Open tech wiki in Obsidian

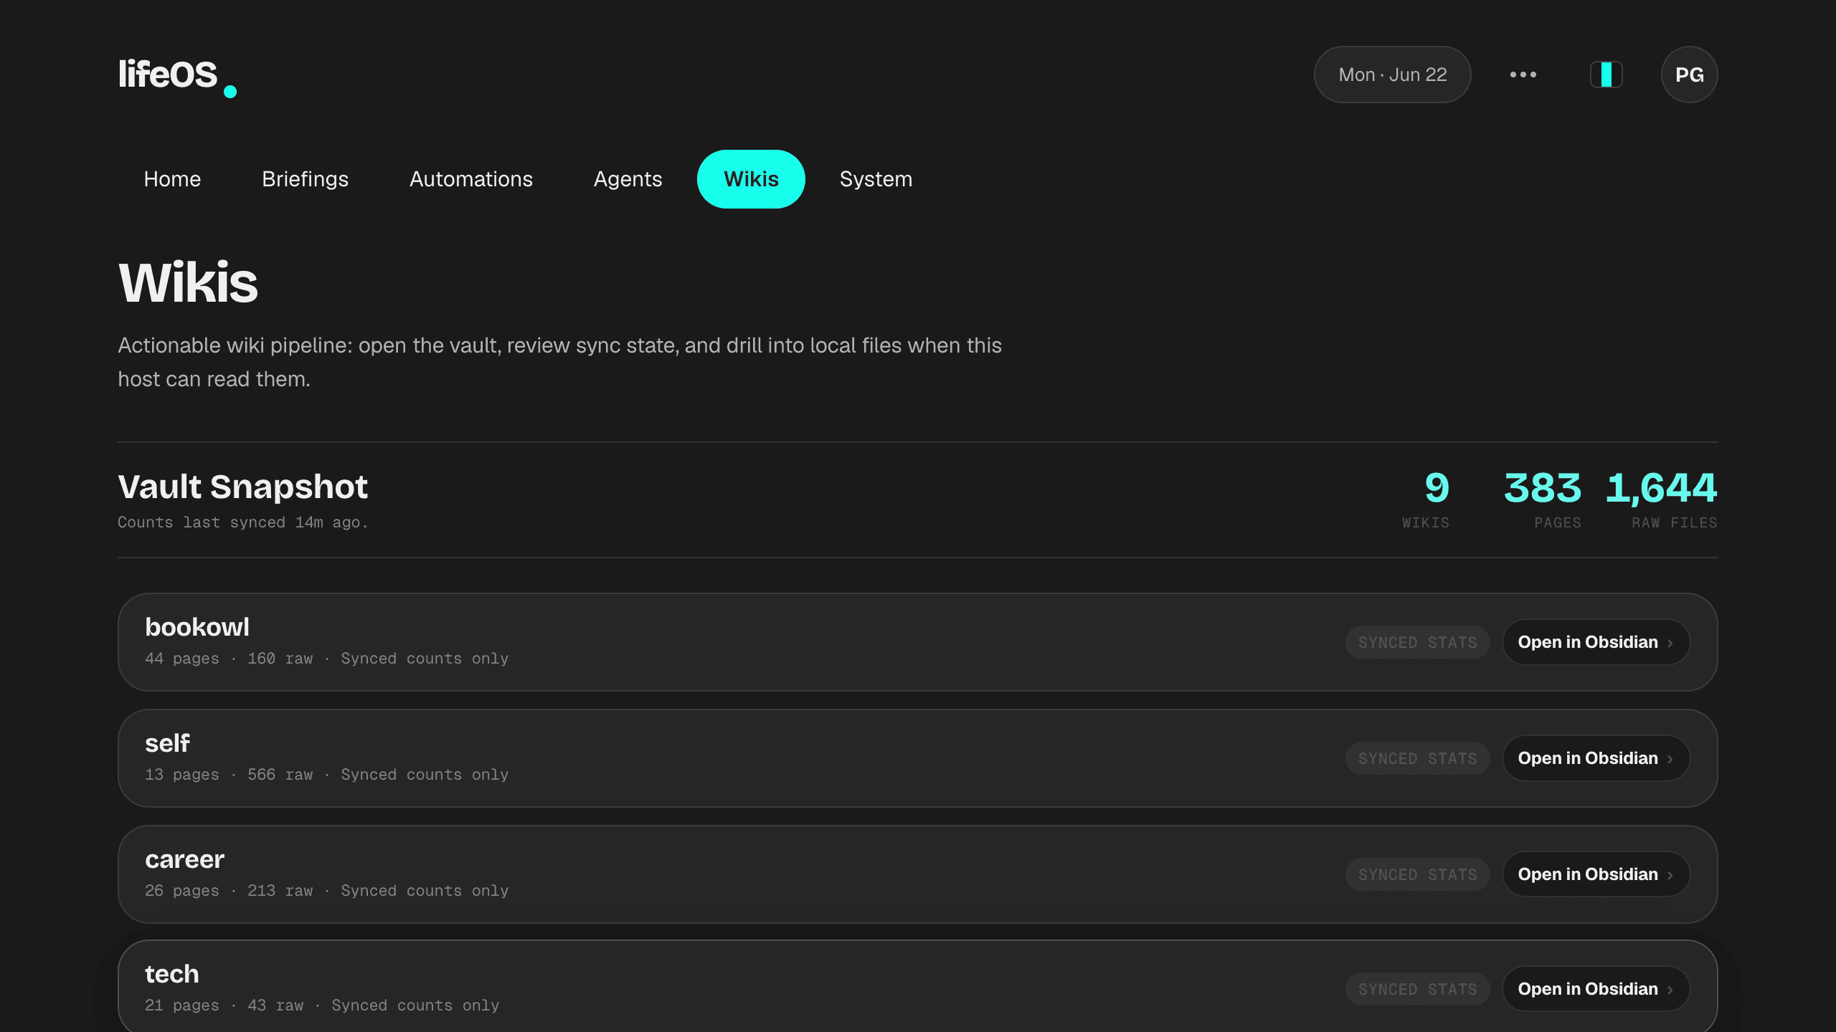click(1596, 989)
